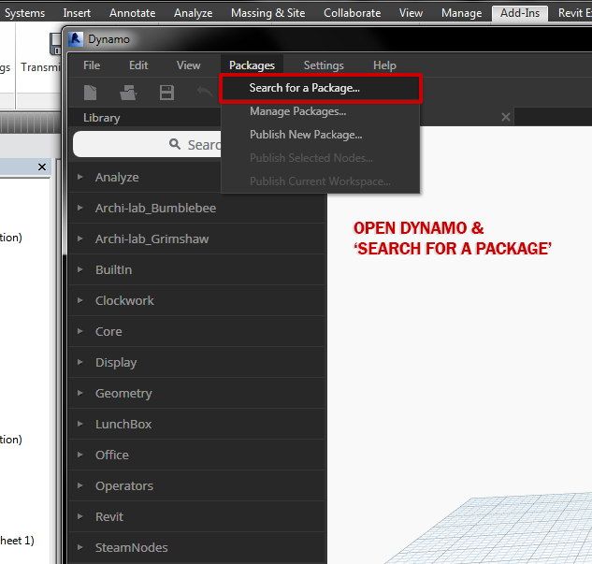This screenshot has width=592, height=564.
Task: Expand the Archi-lab_Grimshaw category arrow
Action: [80, 239]
